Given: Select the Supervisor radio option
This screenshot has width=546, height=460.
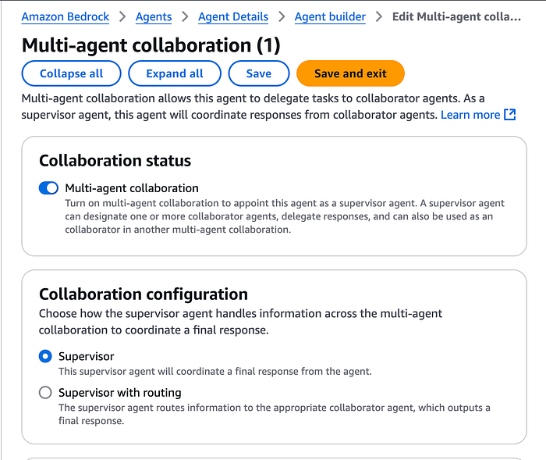Looking at the screenshot, I should [x=45, y=356].
